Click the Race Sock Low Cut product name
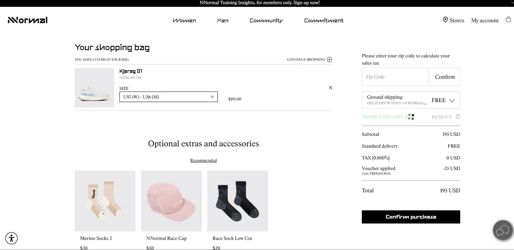514x250 pixels. (232, 238)
